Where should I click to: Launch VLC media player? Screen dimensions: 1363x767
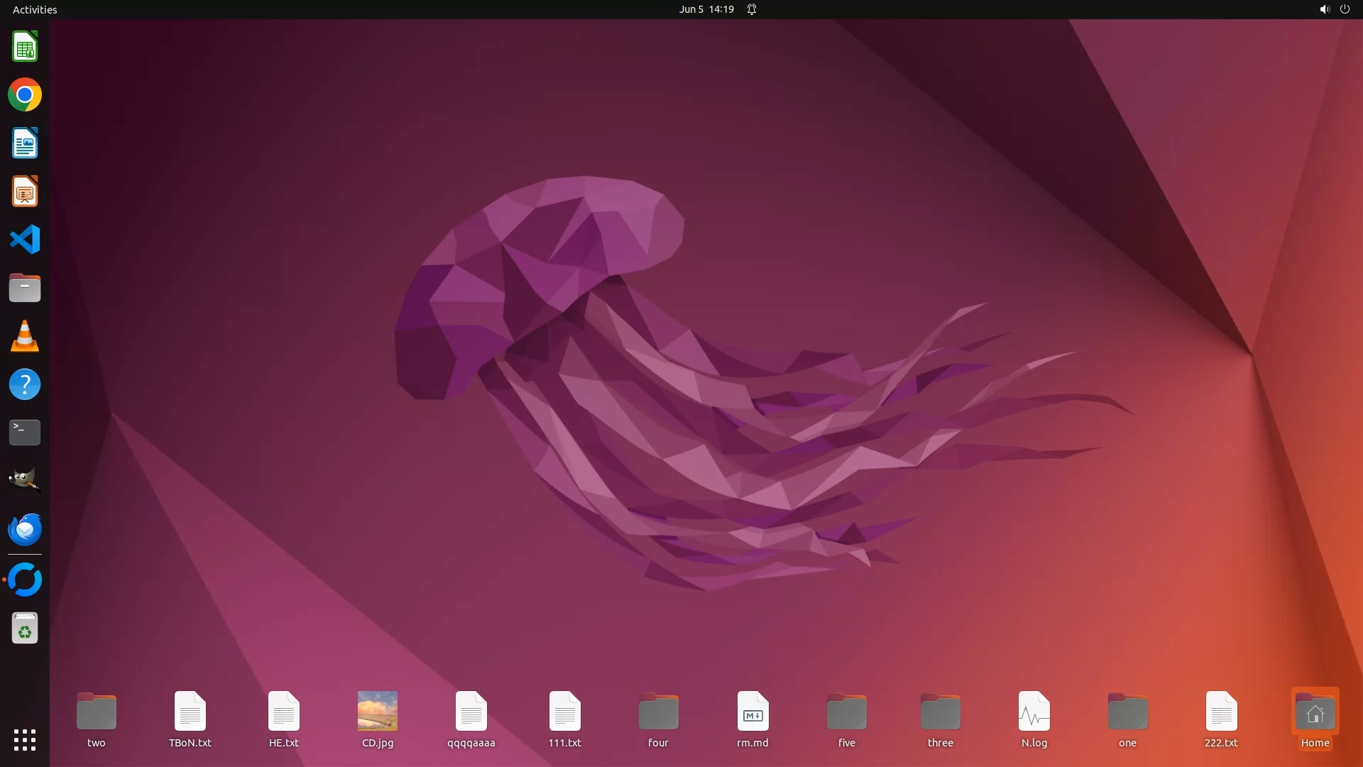(25, 336)
